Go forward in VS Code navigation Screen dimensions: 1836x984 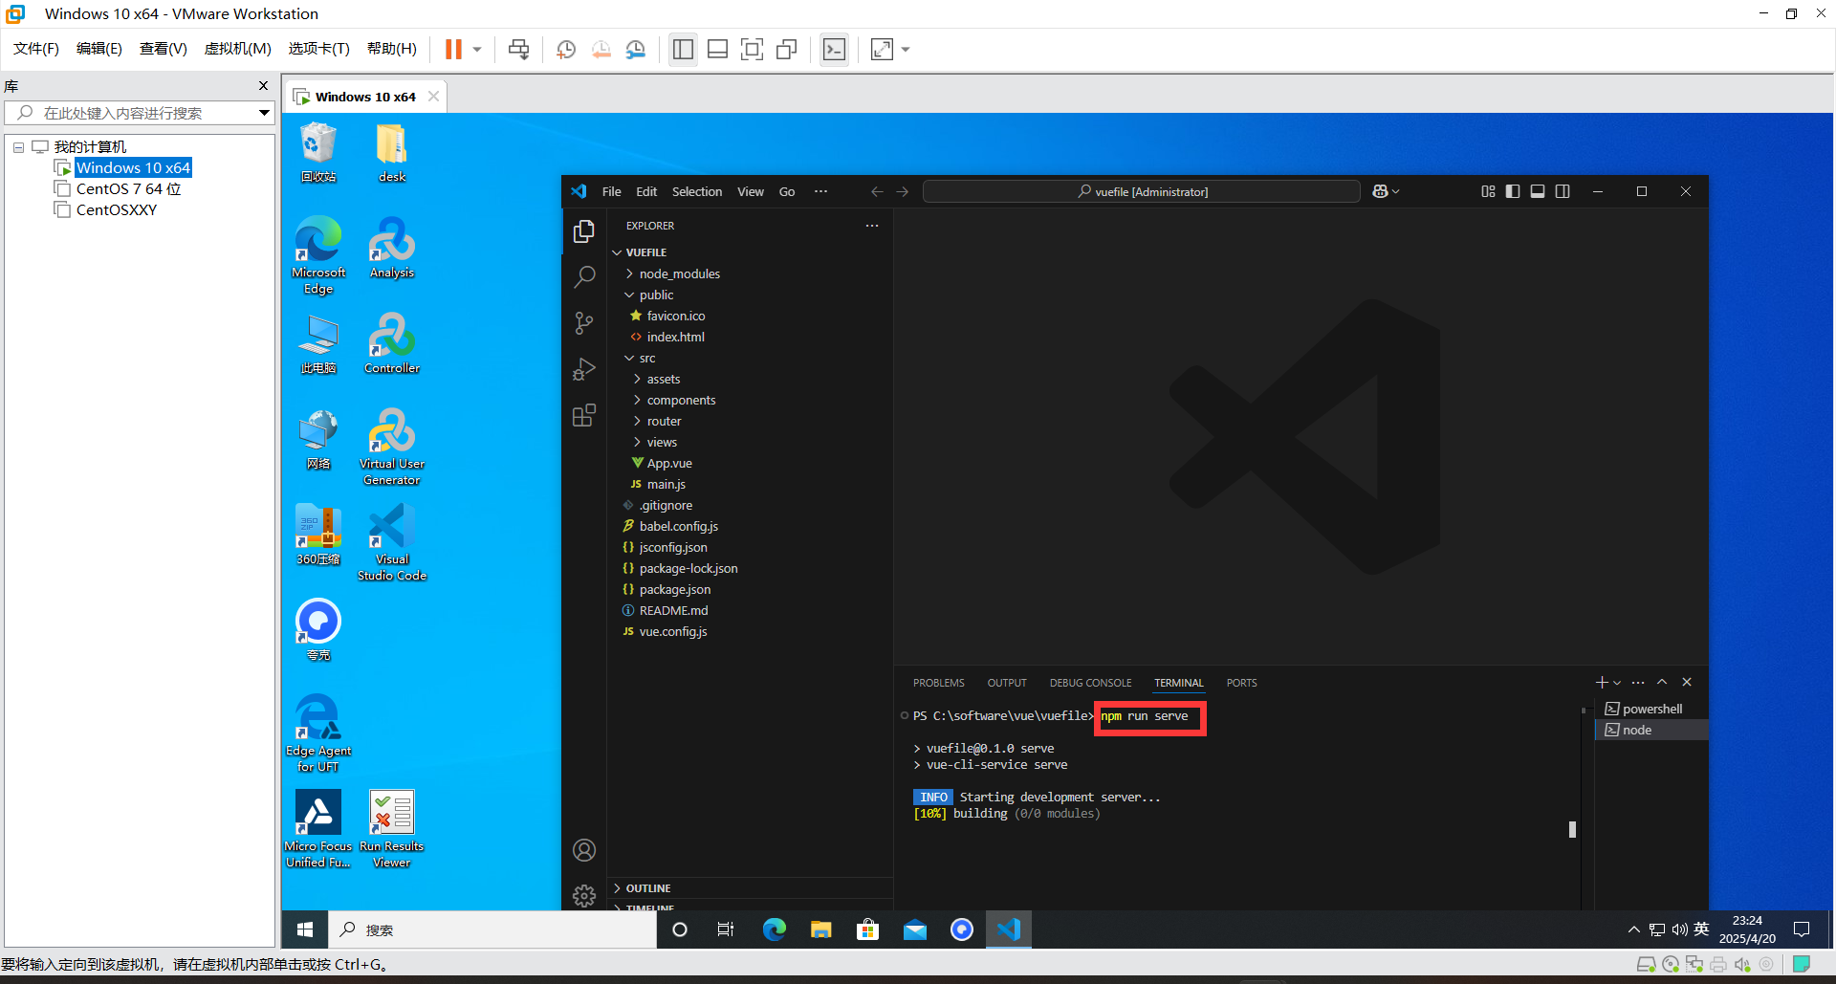902,191
